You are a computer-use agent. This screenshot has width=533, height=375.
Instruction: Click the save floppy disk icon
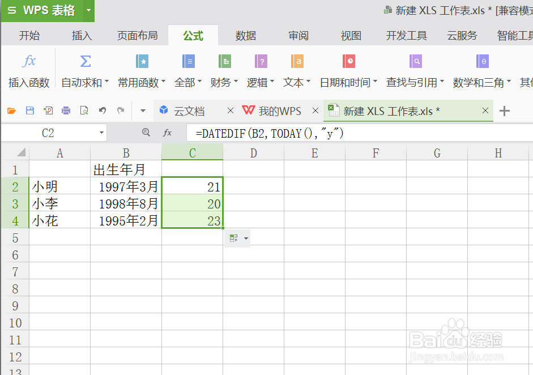coord(30,110)
